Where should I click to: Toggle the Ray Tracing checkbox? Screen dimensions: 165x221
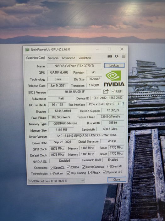click(x=68, y=173)
